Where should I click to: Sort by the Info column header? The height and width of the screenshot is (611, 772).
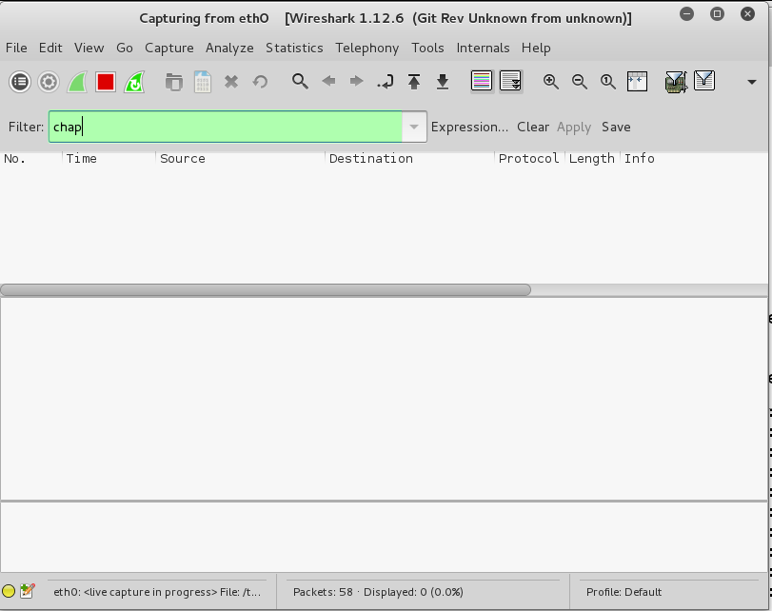click(694, 159)
